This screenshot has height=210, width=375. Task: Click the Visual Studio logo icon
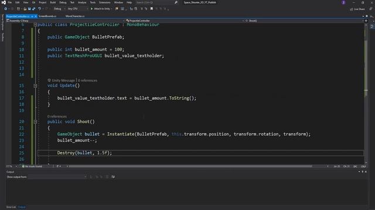click(x=4, y=2)
